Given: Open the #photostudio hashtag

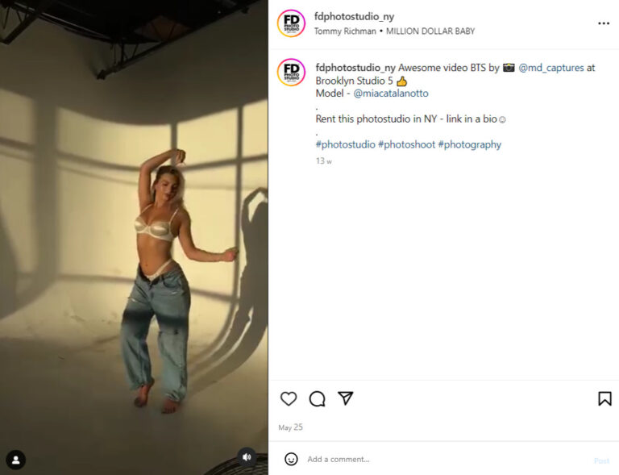Looking at the screenshot, I should pos(345,144).
